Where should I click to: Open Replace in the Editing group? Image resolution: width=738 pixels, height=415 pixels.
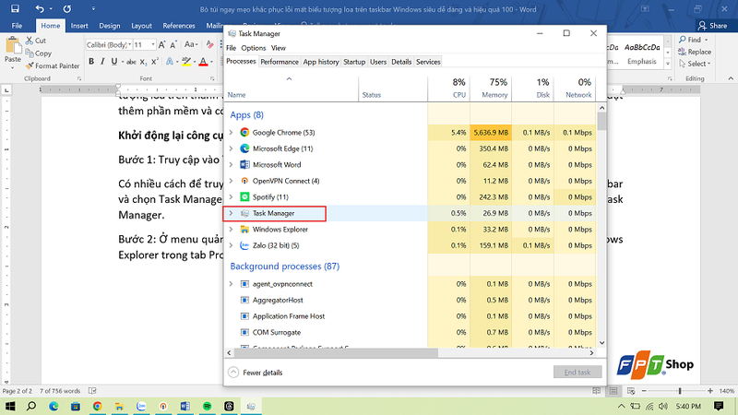point(695,52)
